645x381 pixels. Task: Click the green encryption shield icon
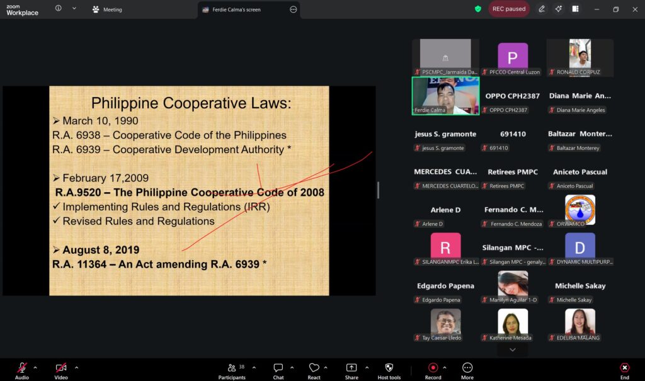(478, 9)
